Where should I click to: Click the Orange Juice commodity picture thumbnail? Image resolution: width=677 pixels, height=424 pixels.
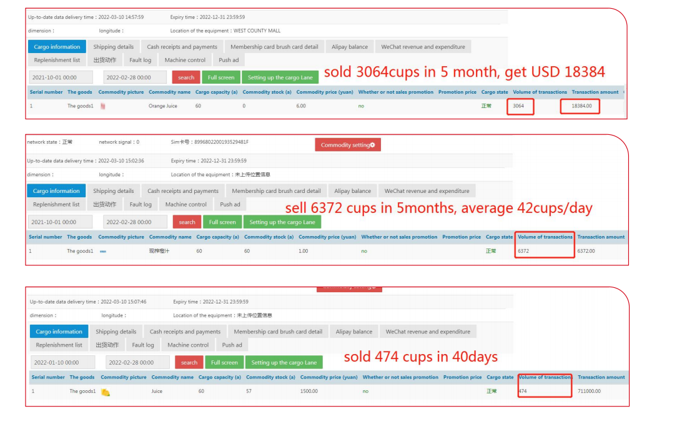(x=102, y=106)
